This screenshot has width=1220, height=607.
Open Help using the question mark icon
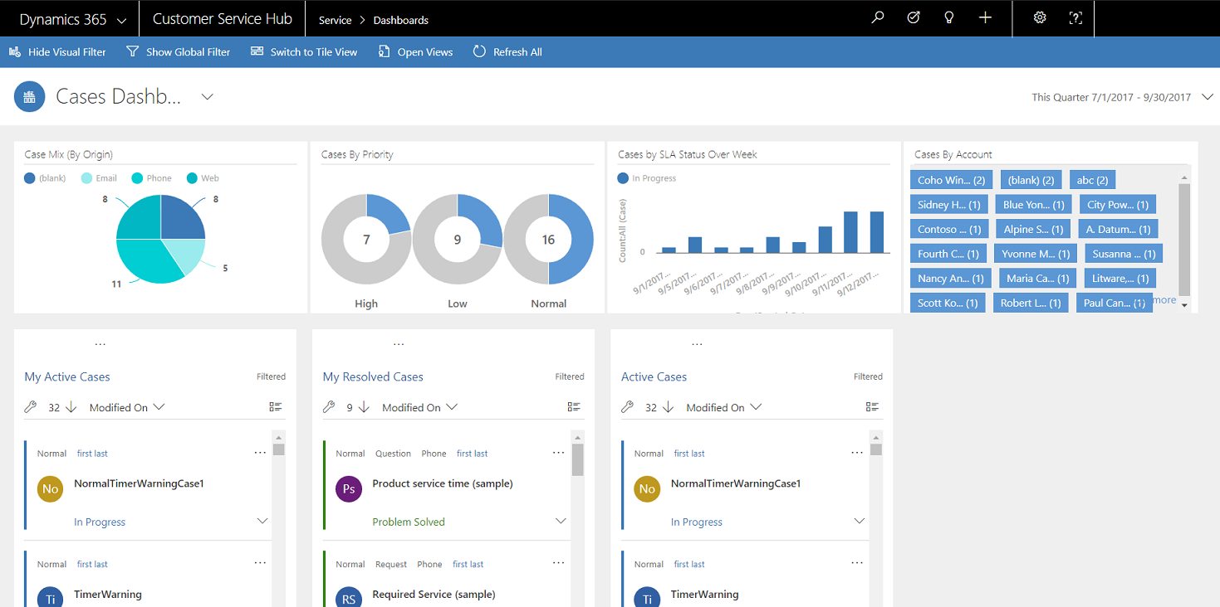[1075, 18]
